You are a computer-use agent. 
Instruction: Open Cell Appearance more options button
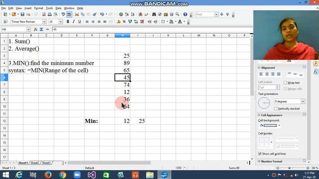point(305,114)
